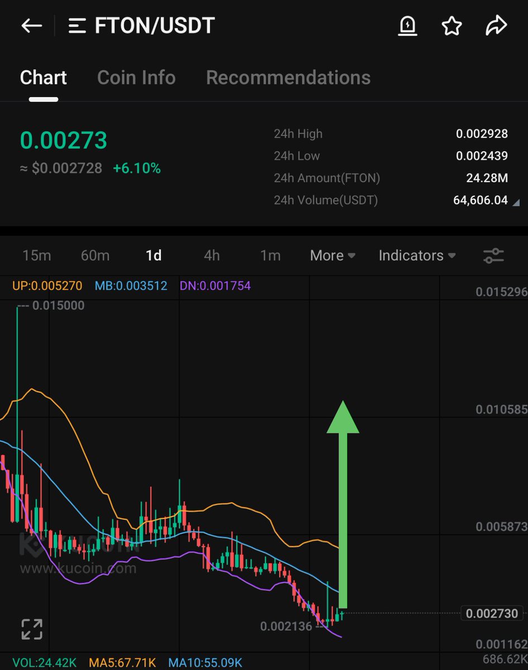This screenshot has width=528, height=670.
Task: Tap the 0.010585 price axis label
Action: click(501, 410)
